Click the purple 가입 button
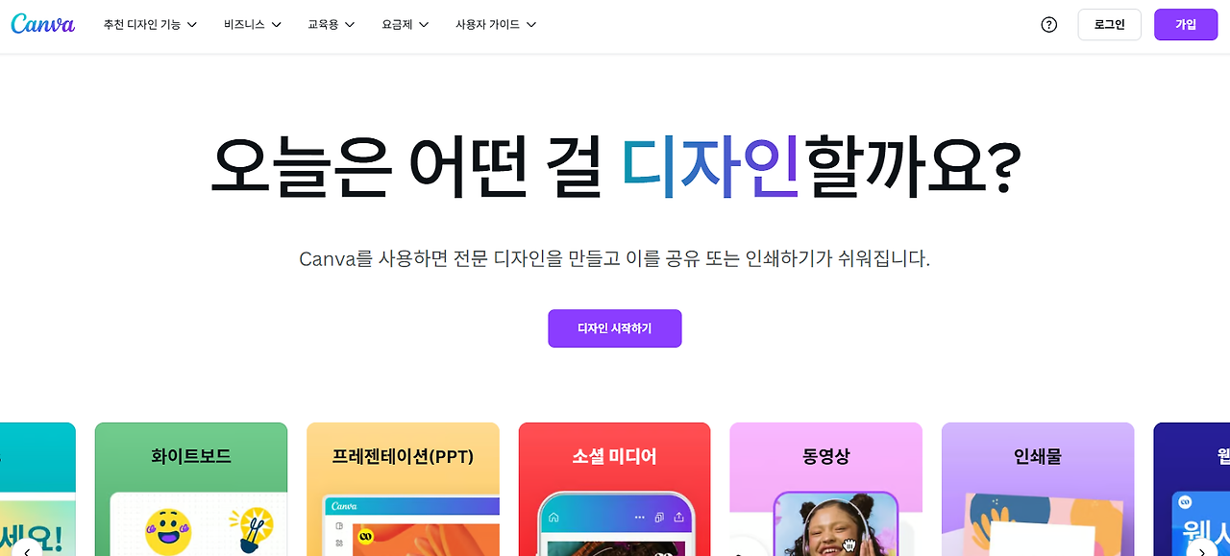1230x556 pixels. pos(1186,25)
